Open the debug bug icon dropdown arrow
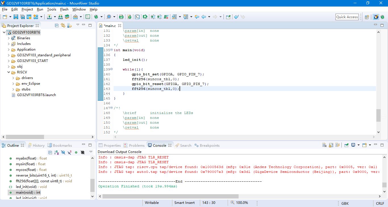This screenshot has width=388, height=207. 101,17
